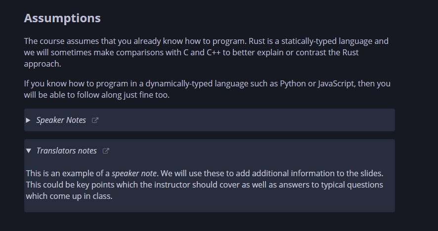Click the Assumptions heading
Screen dimensions: 438x231
pyautogui.click(x=62, y=18)
